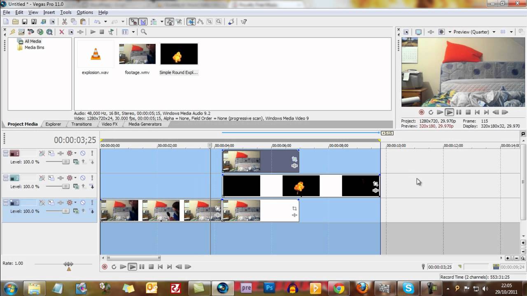Screen dimensions: 527x296
Task: Open Event Pan/Crop on the Simple Round Explosion clip
Action: (375, 183)
